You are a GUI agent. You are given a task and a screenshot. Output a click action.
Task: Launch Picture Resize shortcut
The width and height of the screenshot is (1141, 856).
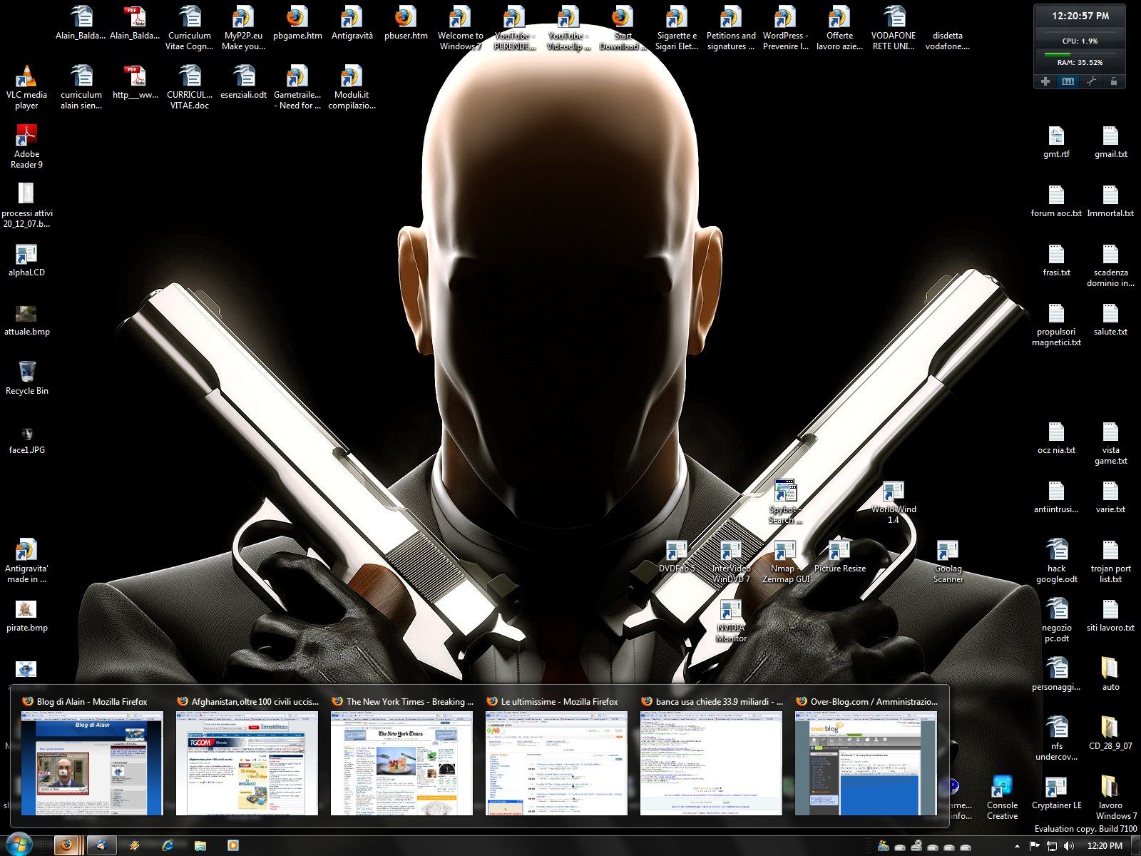click(x=839, y=556)
